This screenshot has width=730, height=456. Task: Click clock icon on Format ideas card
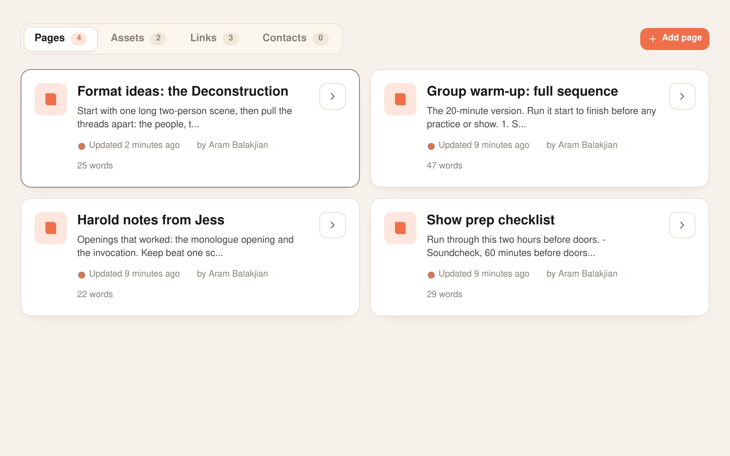(82, 146)
